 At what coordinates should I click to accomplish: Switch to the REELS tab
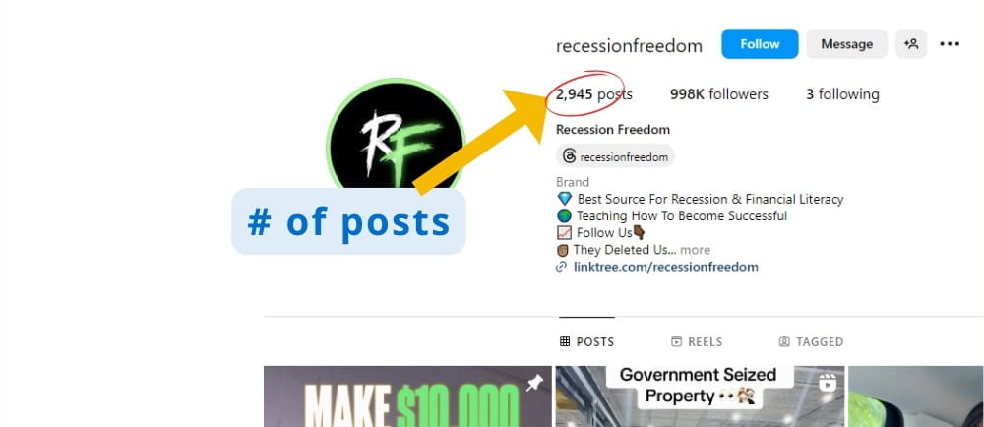coord(697,341)
